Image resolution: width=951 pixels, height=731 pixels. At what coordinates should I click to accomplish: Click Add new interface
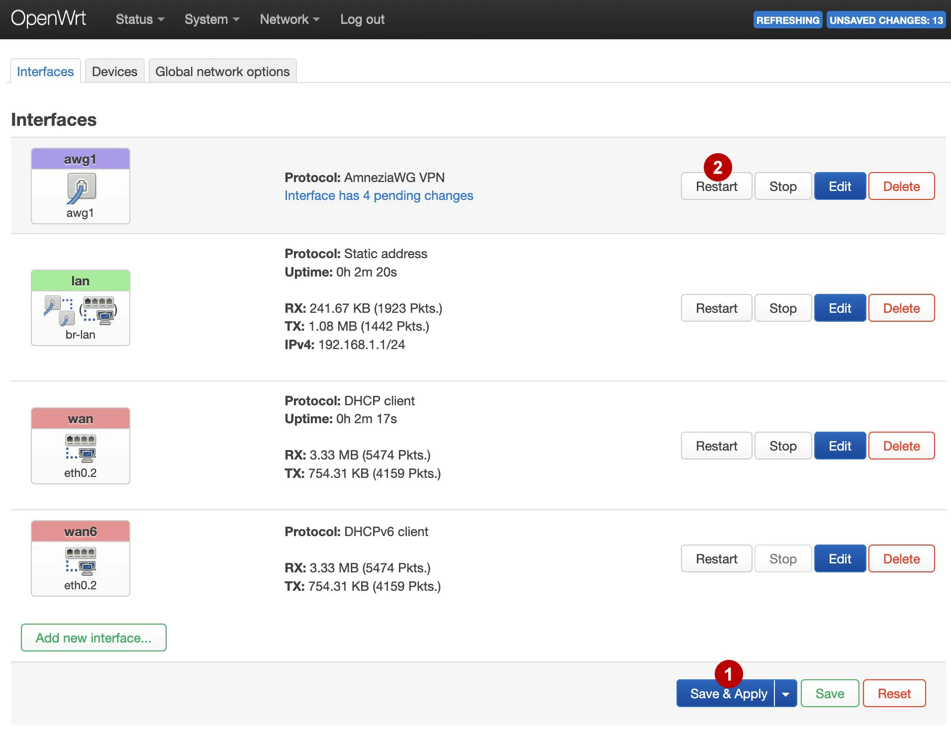(x=93, y=638)
